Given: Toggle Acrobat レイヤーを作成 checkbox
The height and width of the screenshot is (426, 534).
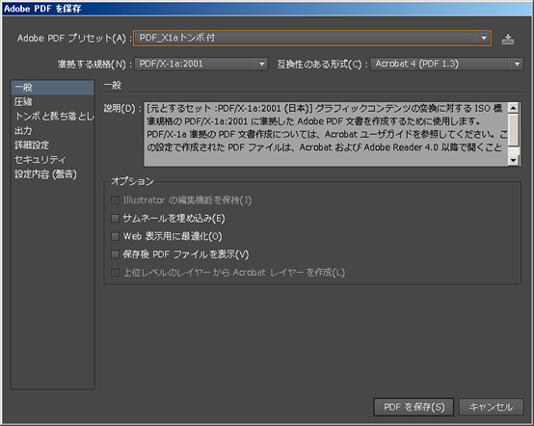Looking at the screenshot, I should click(x=115, y=273).
